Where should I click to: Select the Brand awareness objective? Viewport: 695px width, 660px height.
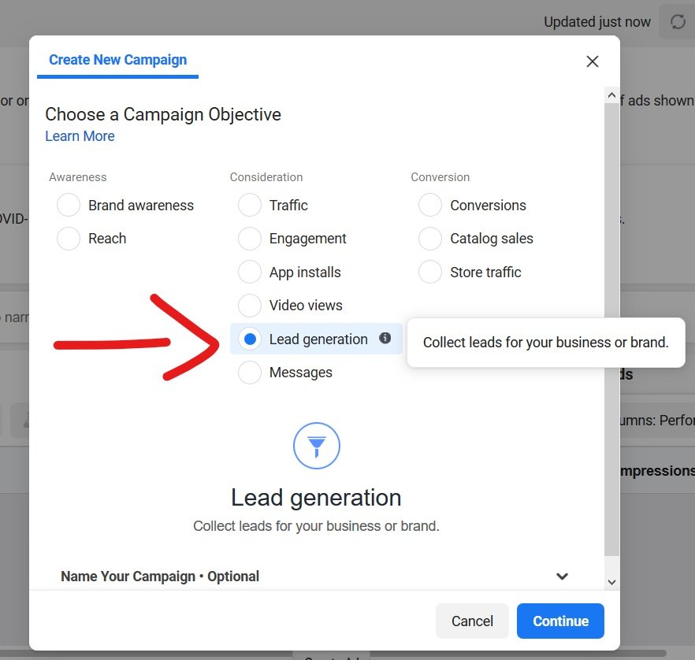coord(69,205)
